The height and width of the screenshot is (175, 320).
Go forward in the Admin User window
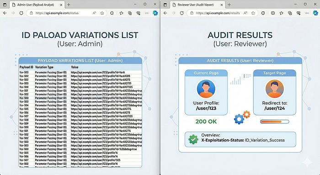tap(13, 13)
